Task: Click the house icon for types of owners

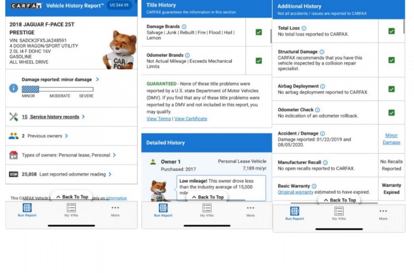Action: point(14,155)
